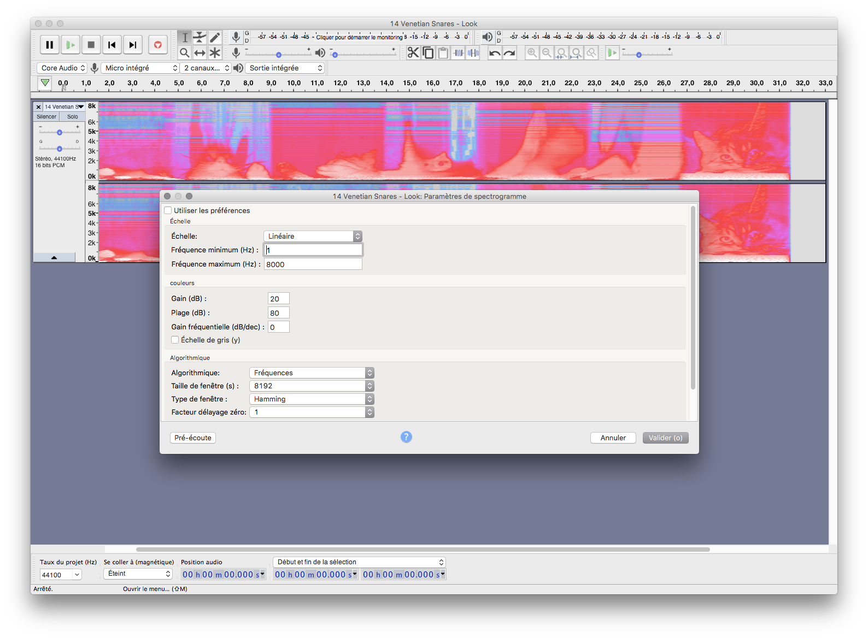Screen dimensions: 868x638
Task: Click the 'Valider (o)' button
Action: 666,438
